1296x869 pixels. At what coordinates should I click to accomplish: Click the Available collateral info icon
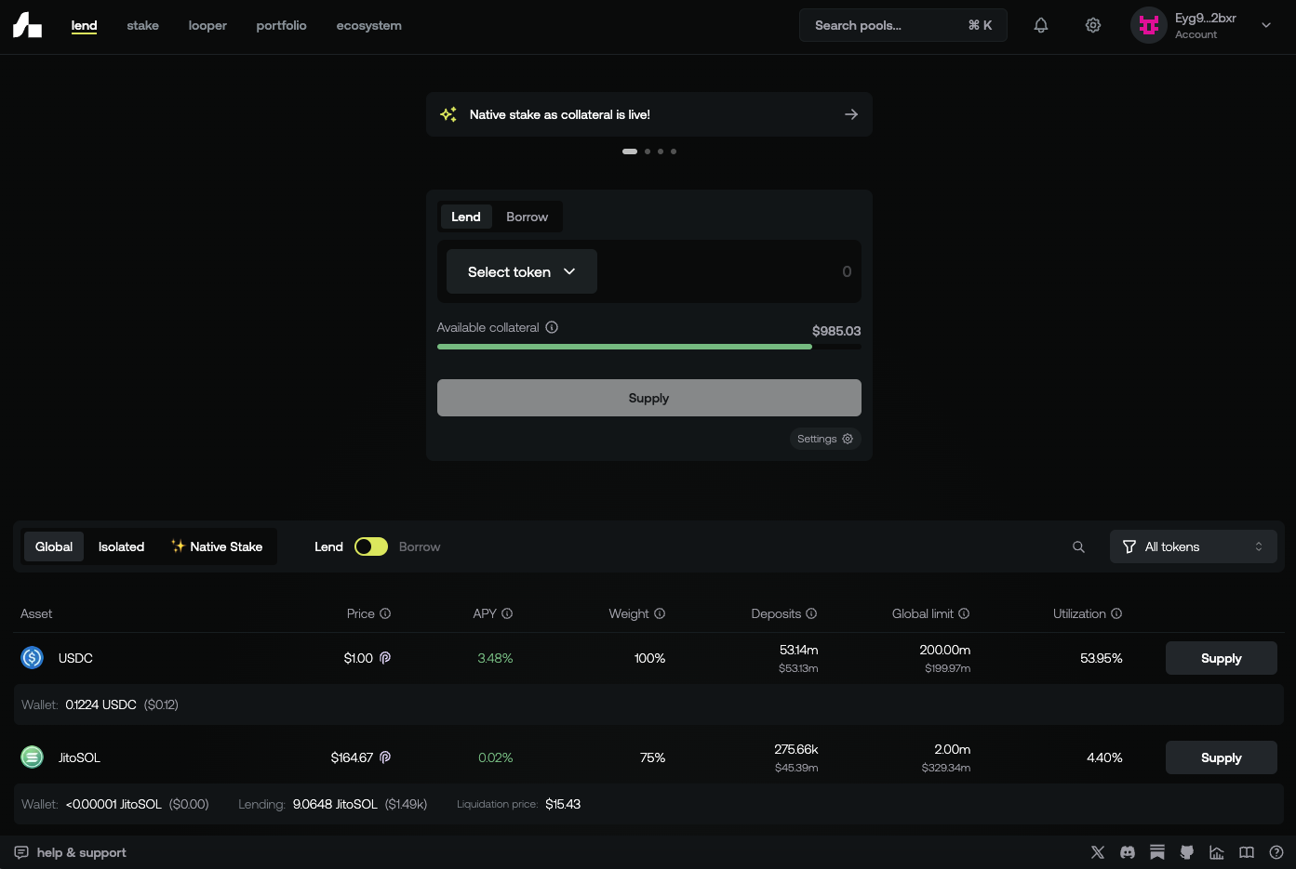tap(552, 327)
